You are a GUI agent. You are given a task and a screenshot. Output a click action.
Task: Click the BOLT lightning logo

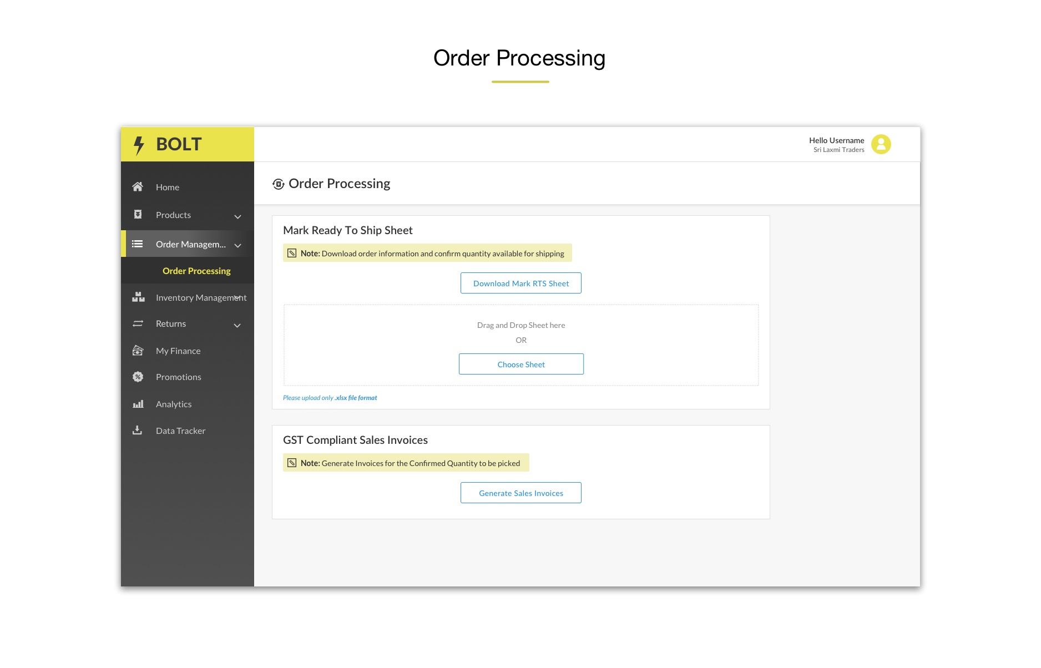[139, 145]
